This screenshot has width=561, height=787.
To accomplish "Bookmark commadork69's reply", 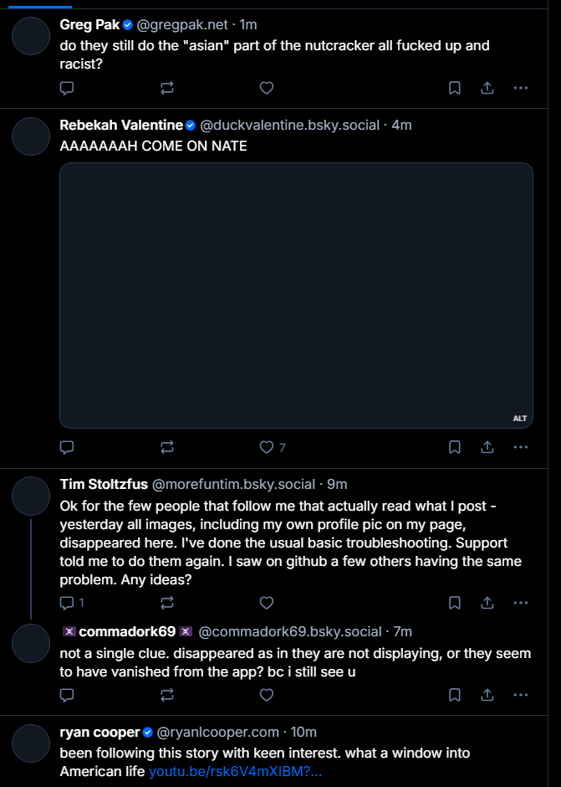I will click(455, 694).
